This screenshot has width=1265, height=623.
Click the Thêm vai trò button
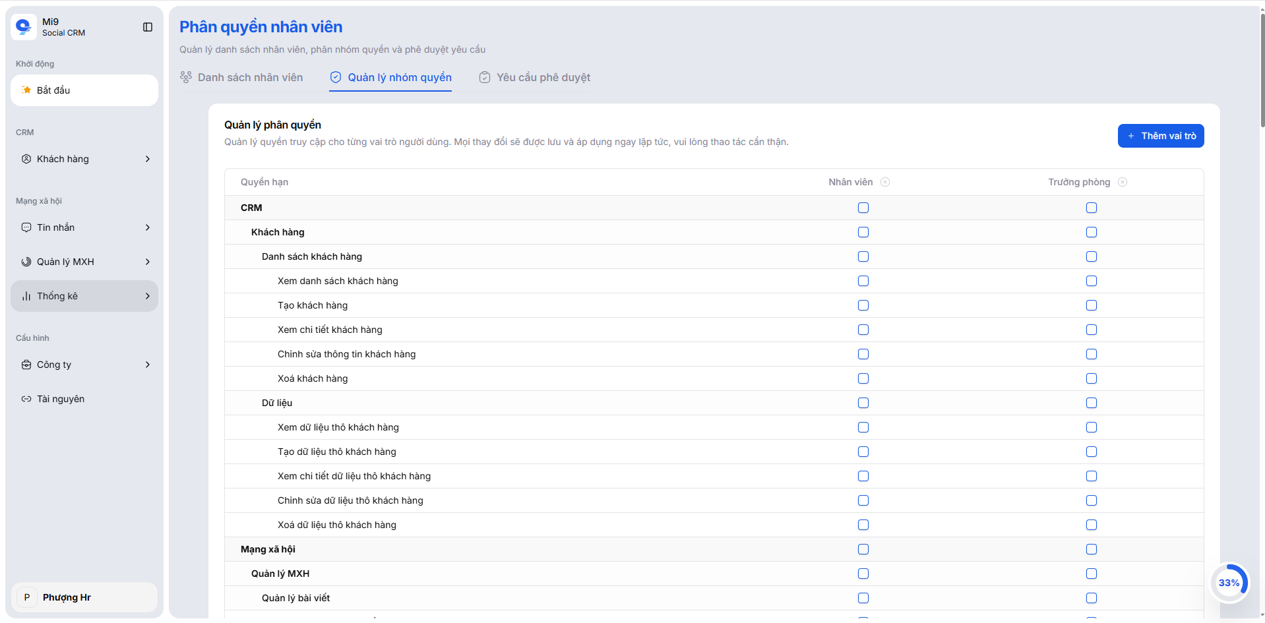coord(1161,136)
